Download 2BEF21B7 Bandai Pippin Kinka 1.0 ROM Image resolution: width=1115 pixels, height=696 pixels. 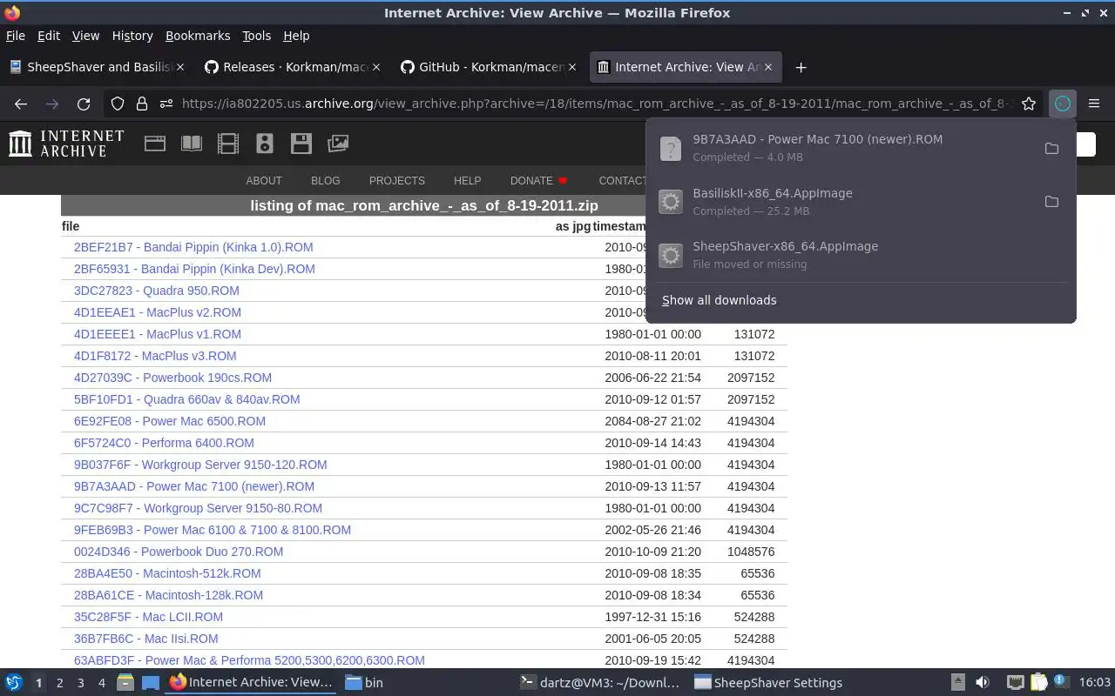coord(193,247)
